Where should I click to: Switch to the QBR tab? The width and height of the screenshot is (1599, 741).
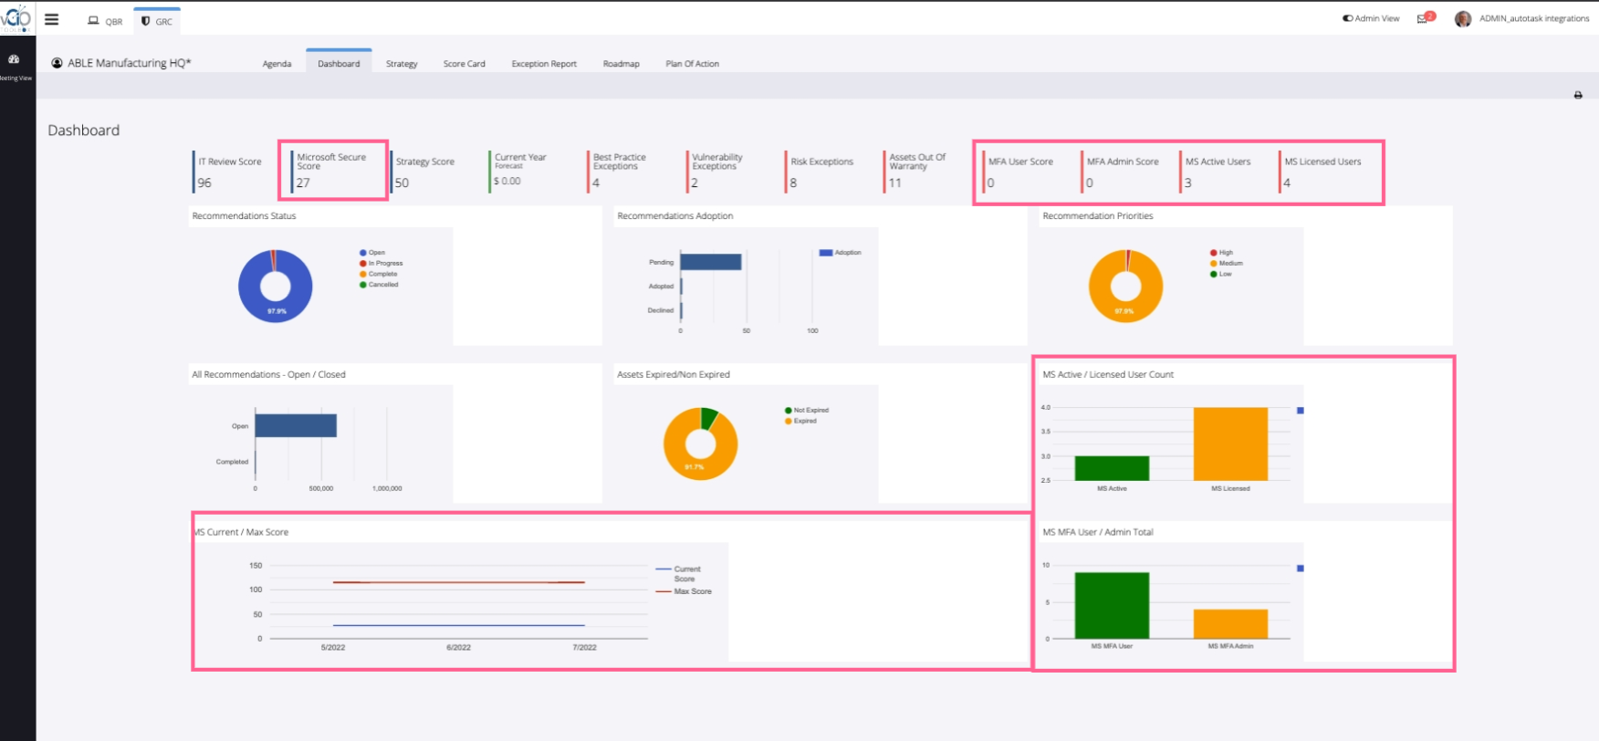point(105,21)
